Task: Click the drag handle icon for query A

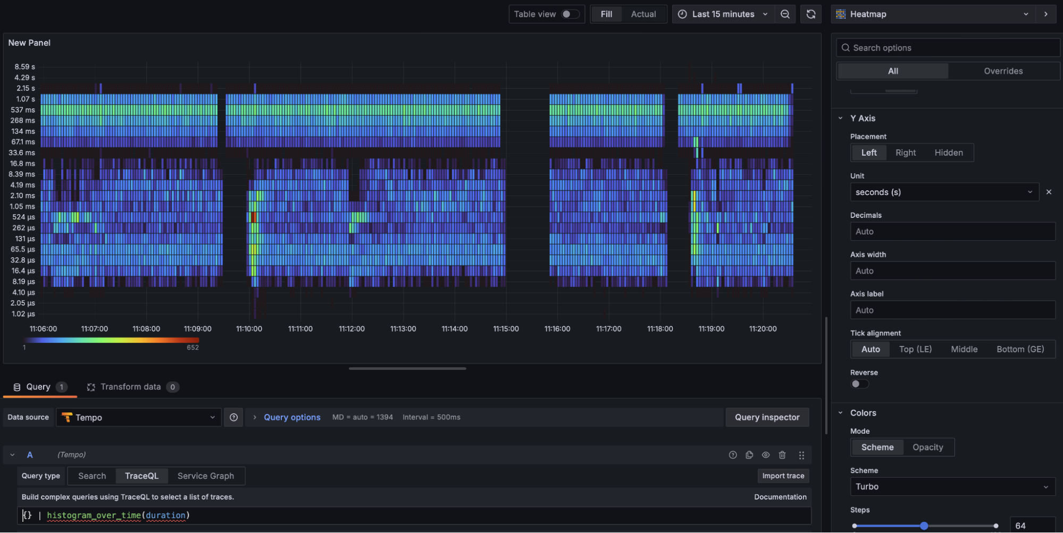Action: [x=801, y=455]
